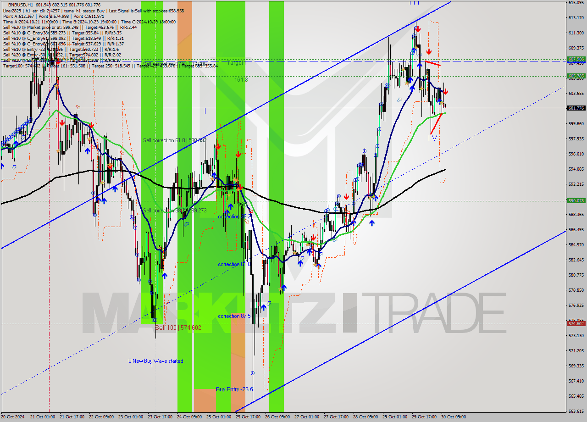587x422 pixels.
Task: Click the current price tag 601.776
Action: coord(576,108)
